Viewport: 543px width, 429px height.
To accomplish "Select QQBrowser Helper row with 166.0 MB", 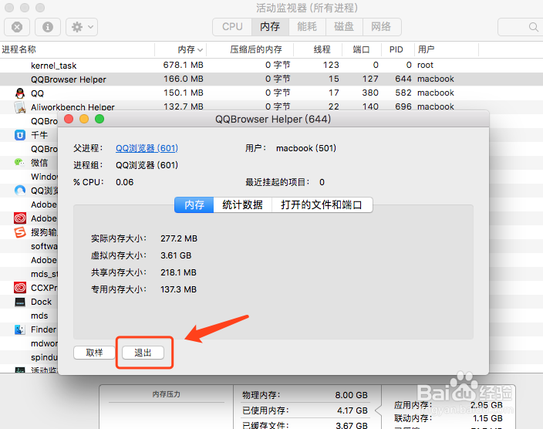I will [271, 79].
